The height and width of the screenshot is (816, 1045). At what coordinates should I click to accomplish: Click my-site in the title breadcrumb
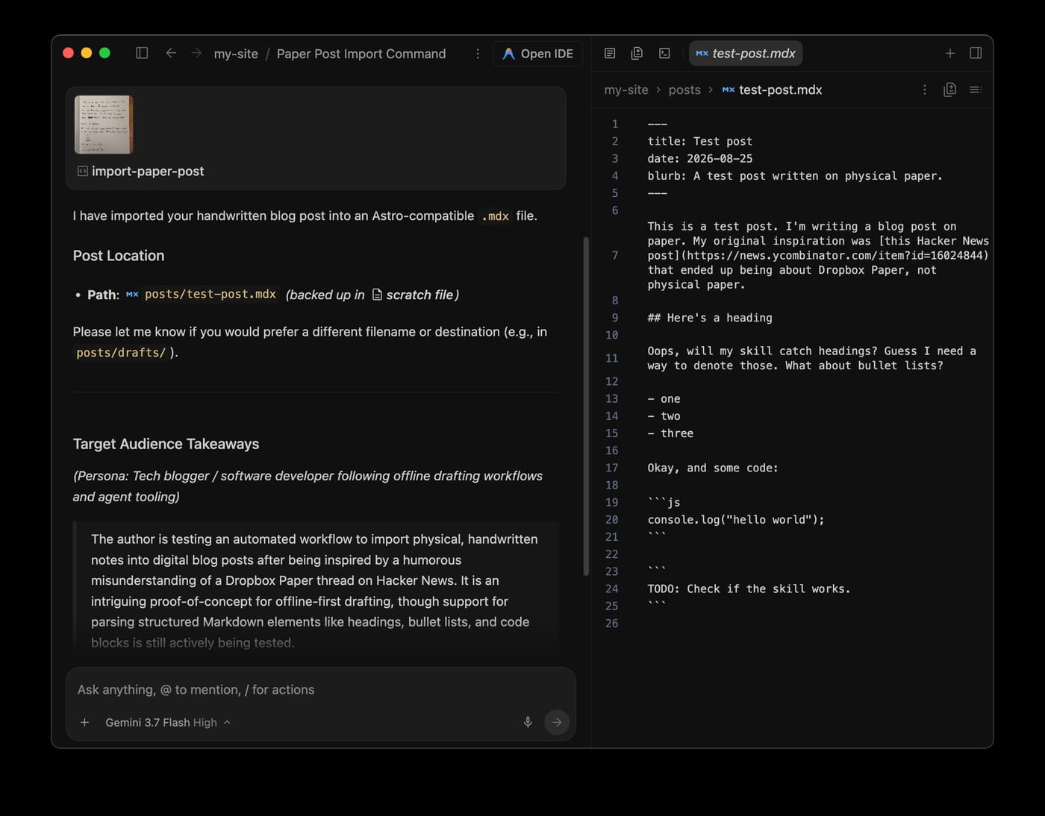click(x=236, y=54)
